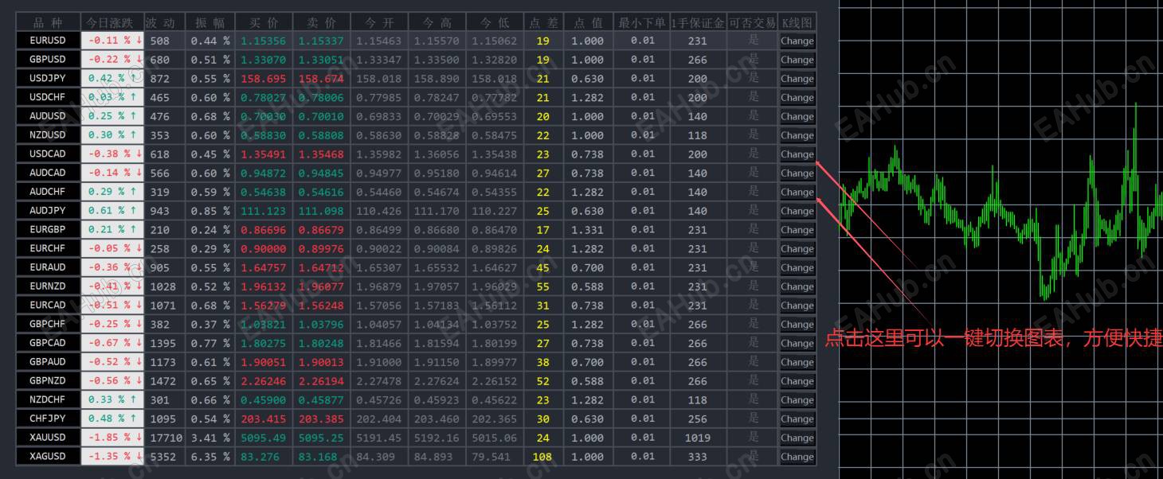
Task: Click the 卖价 column header
Action: 321,22
